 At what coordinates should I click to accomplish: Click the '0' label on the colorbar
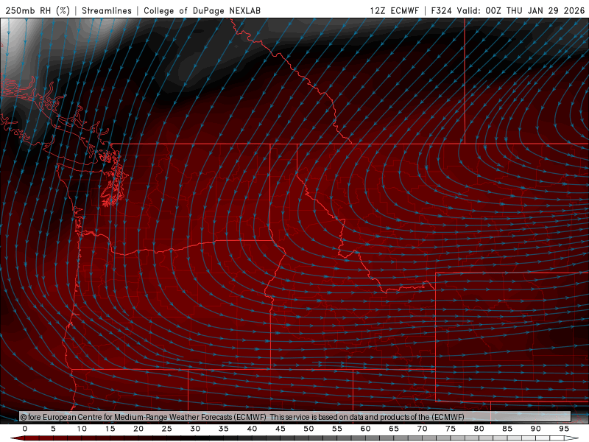click(25, 429)
